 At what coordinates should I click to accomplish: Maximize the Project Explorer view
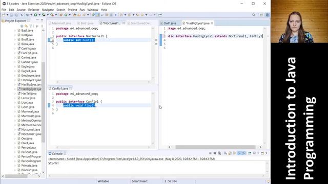tap(42, 20)
